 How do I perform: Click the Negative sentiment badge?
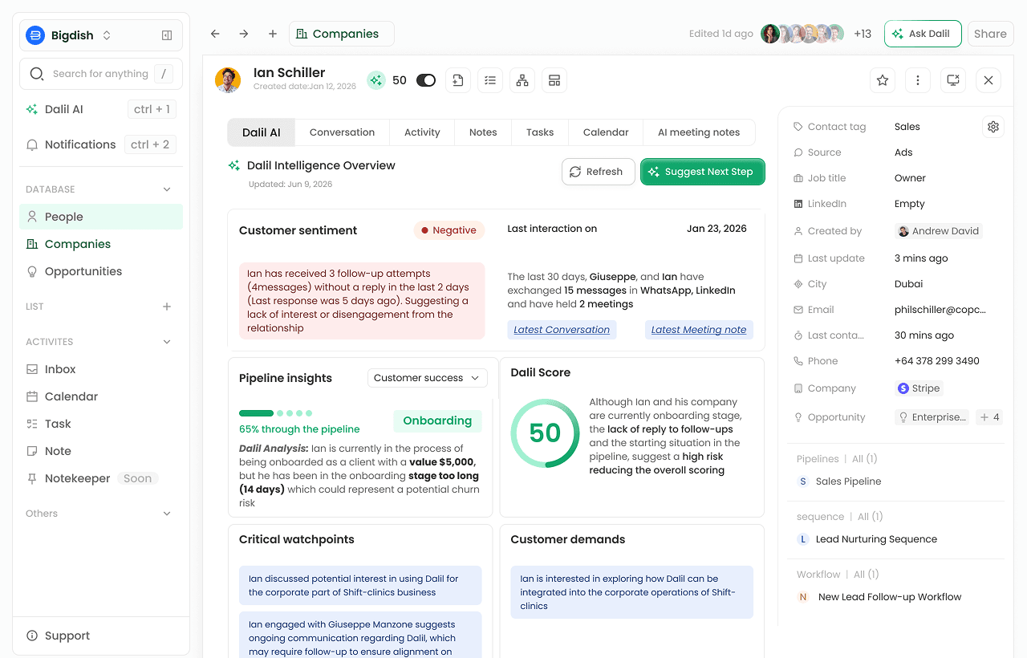[x=449, y=230]
